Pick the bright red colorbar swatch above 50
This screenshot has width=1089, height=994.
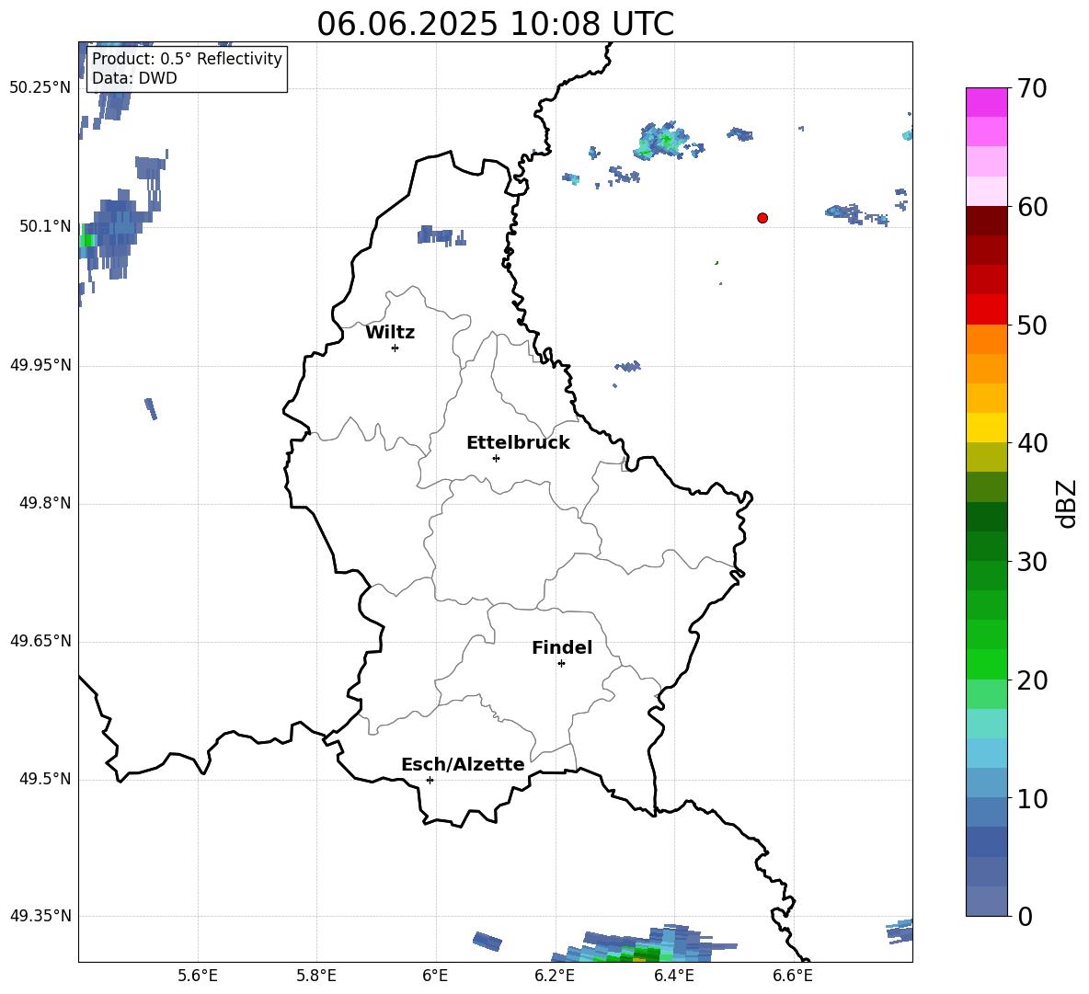tap(986, 310)
